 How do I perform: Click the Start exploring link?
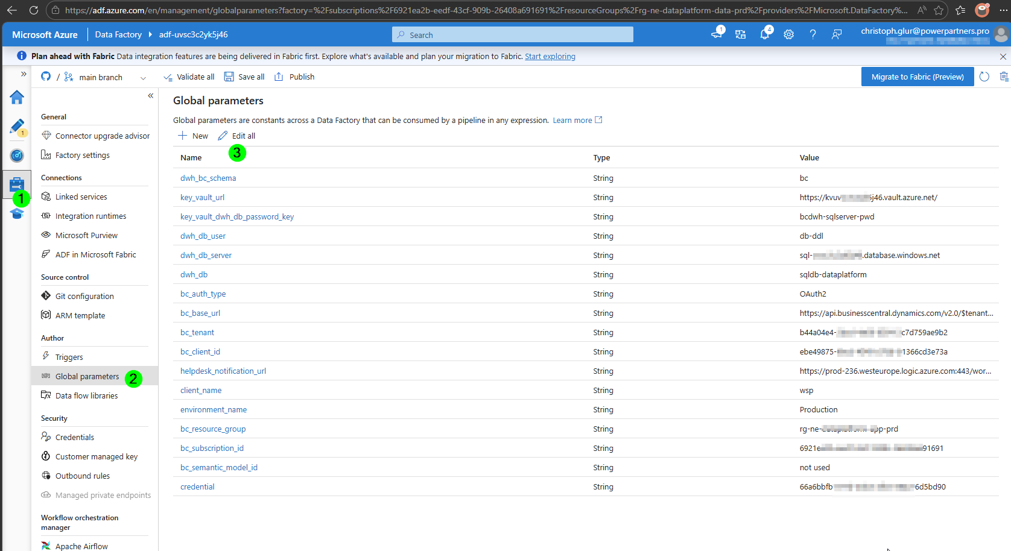[550, 57]
